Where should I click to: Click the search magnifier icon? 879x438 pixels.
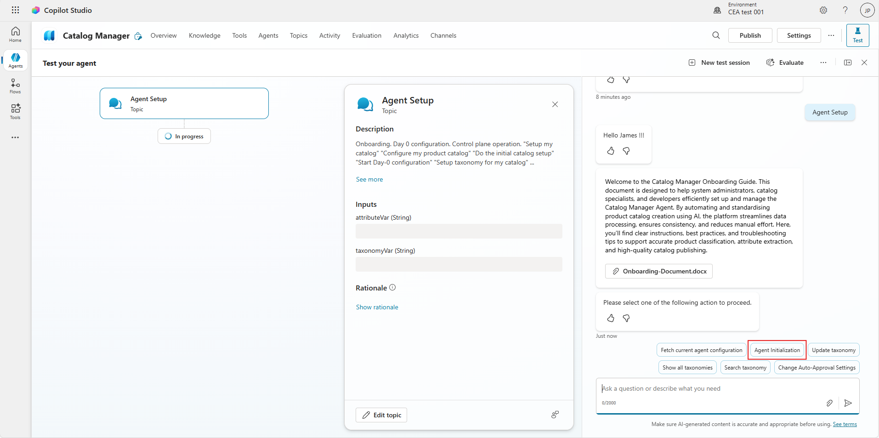click(716, 35)
